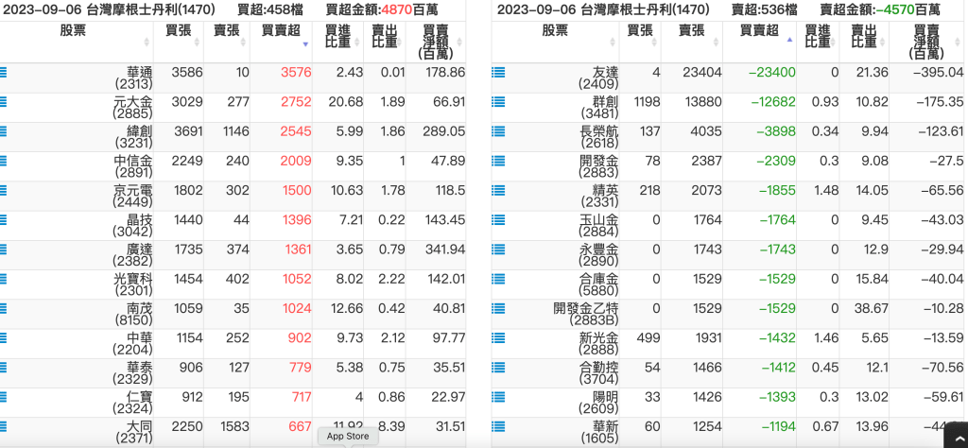
Task: Click the list icon beside 華通 (2313)
Action: coord(4,72)
